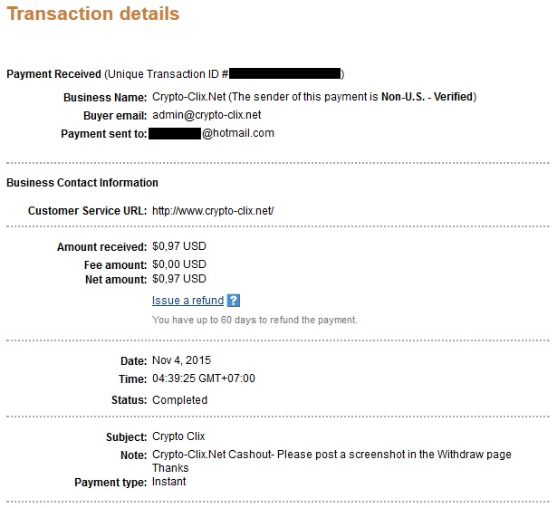Viewport: 557px width, 508px height.
Task: Open the Issue a refund link
Action: pos(187,301)
